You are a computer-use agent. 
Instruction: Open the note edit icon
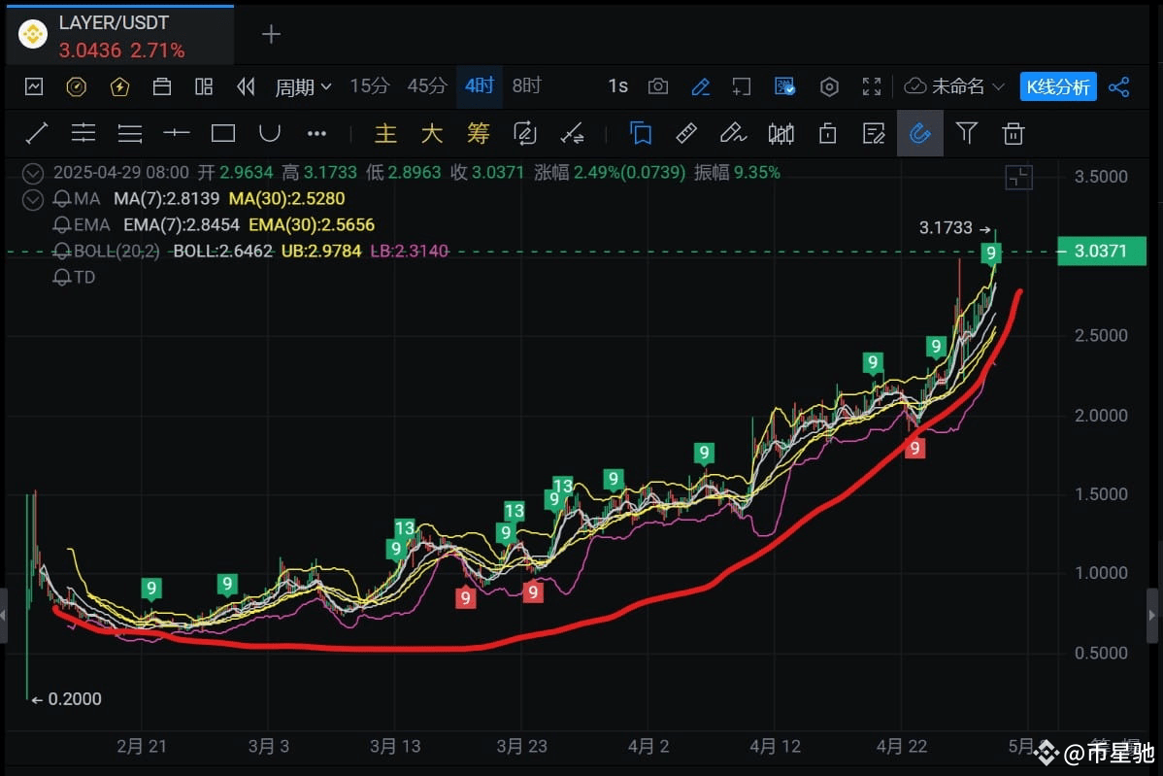[874, 133]
